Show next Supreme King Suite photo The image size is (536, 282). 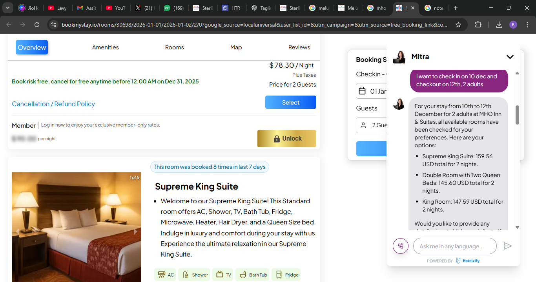point(136,231)
